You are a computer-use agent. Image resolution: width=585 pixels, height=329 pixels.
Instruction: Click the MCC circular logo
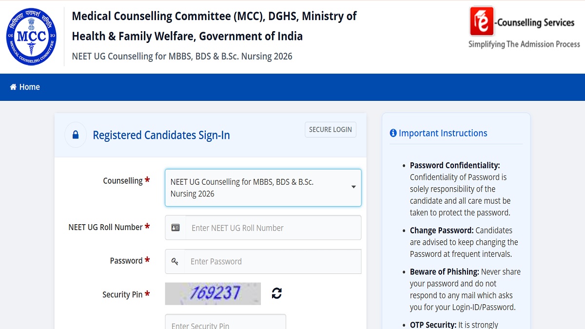pyautogui.click(x=31, y=37)
